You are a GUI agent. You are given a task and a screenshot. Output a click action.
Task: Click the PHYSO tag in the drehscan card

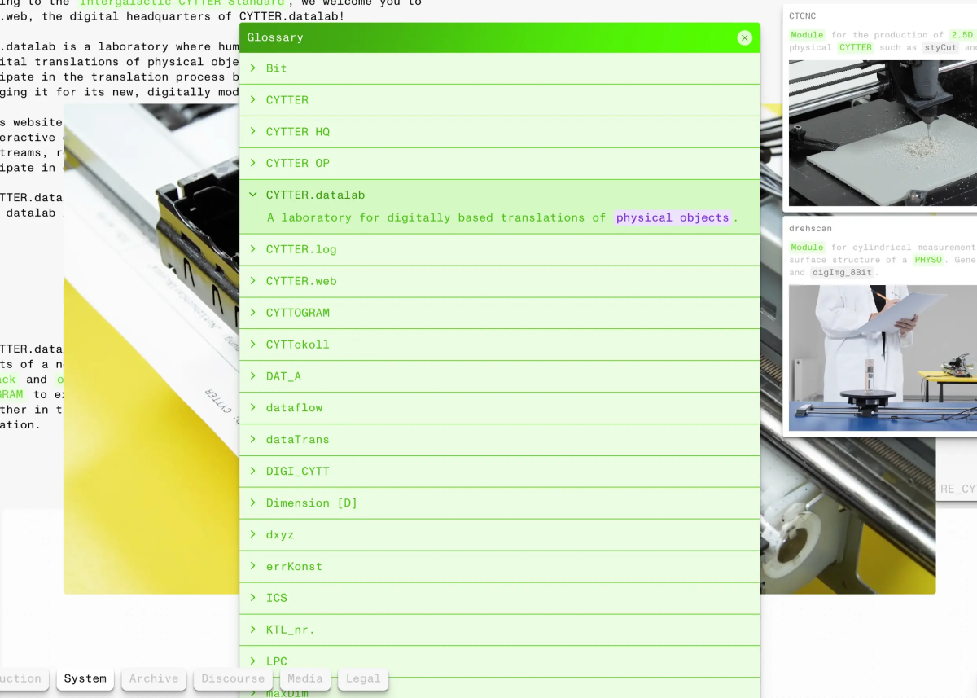coord(927,260)
